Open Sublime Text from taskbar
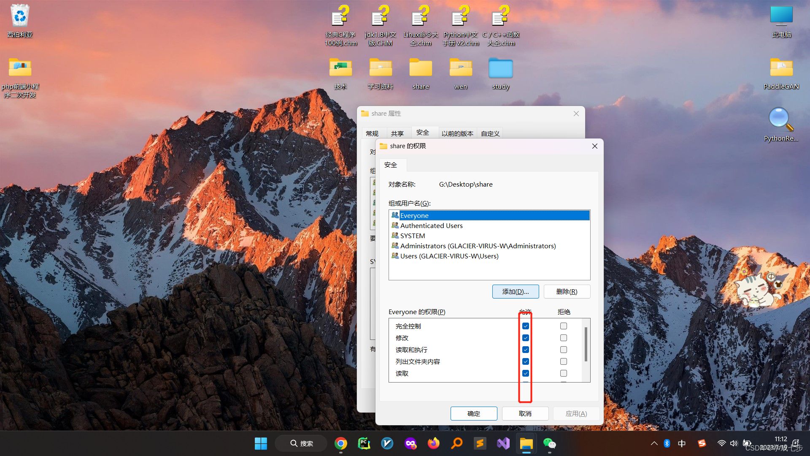The width and height of the screenshot is (810, 456). [480, 443]
